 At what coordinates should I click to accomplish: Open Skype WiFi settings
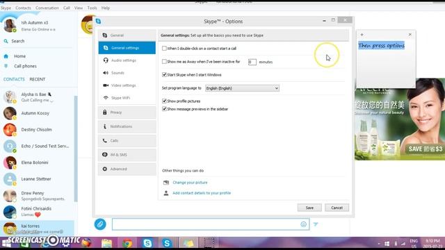coord(127,98)
